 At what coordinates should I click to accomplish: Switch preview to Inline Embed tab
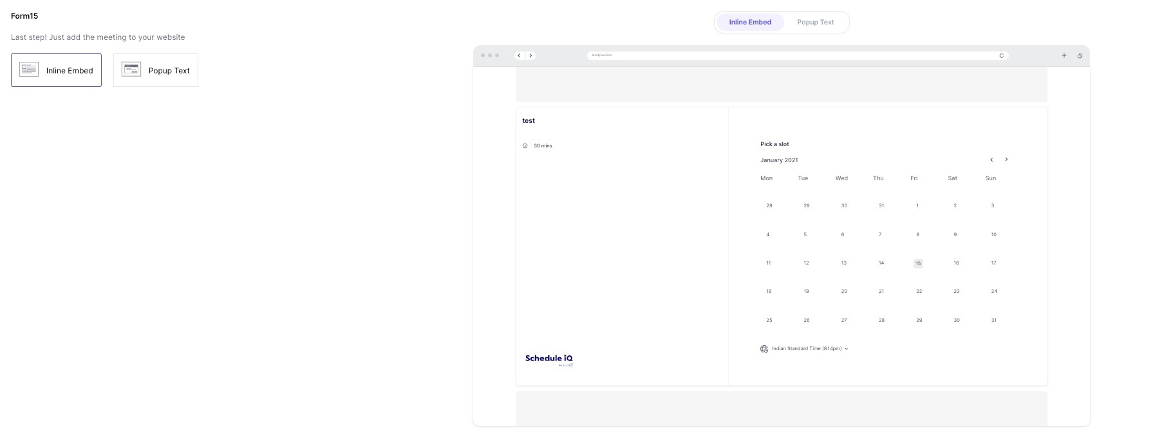pos(750,22)
